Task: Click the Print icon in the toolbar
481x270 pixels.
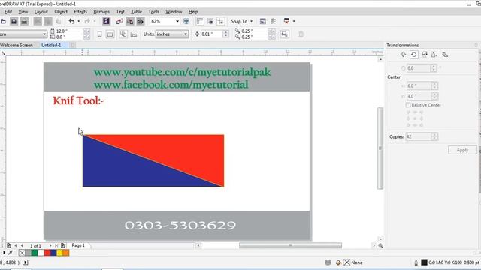Action: click(x=24, y=21)
